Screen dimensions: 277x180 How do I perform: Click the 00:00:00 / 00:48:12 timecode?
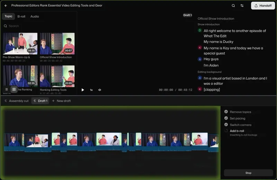pyautogui.click(x=176, y=90)
